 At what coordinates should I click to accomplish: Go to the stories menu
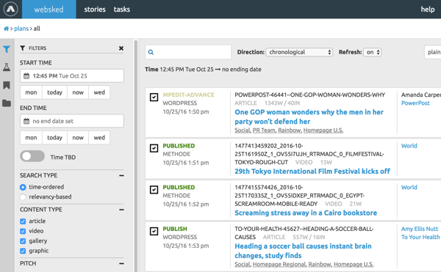click(x=95, y=10)
